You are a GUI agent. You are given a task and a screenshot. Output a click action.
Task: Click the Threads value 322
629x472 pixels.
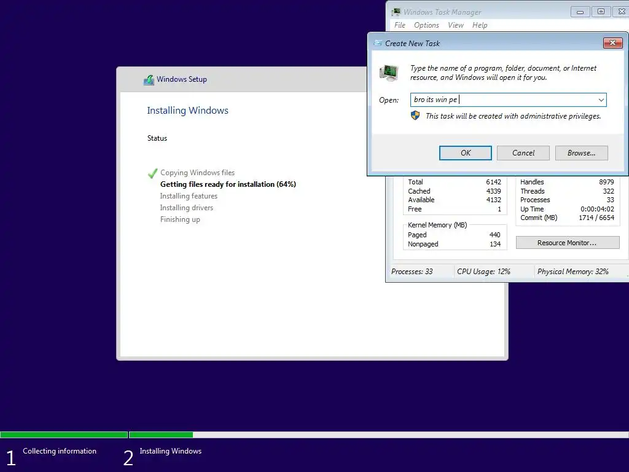click(609, 191)
